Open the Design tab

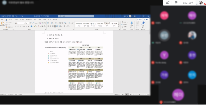[x=22, y=19]
